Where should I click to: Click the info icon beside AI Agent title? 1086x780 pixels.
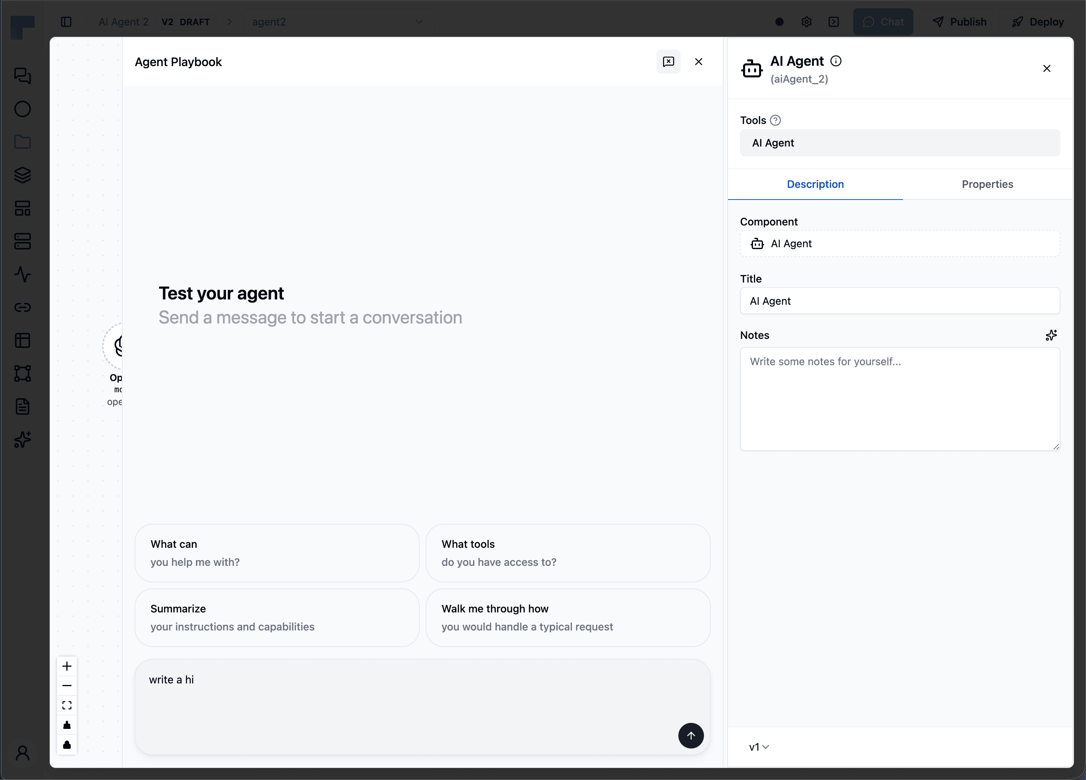(836, 61)
